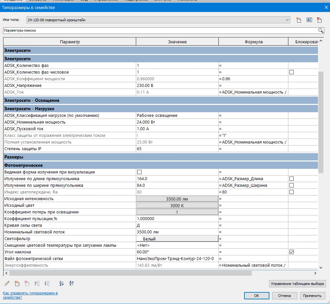Click the Файл фотометрической сетки value
This screenshot has height=304, width=330.
click(x=177, y=259)
